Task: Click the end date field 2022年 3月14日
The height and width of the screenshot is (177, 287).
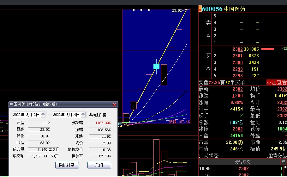Action: [x=67, y=115]
